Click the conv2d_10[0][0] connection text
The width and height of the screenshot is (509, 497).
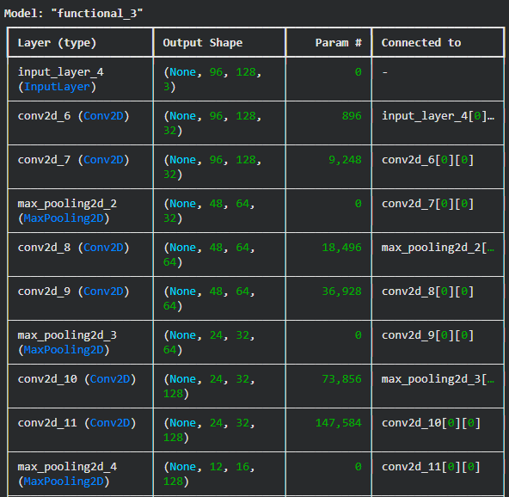click(431, 423)
